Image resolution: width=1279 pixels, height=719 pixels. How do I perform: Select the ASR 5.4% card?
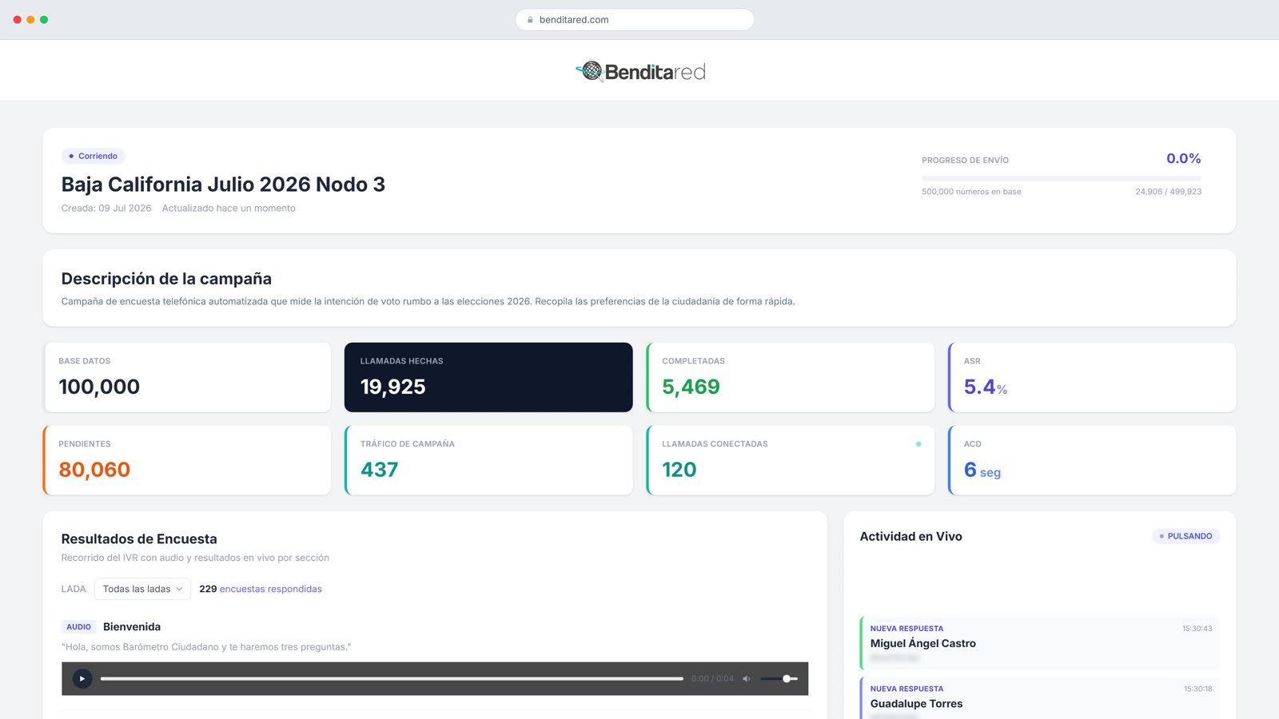click(x=1092, y=377)
